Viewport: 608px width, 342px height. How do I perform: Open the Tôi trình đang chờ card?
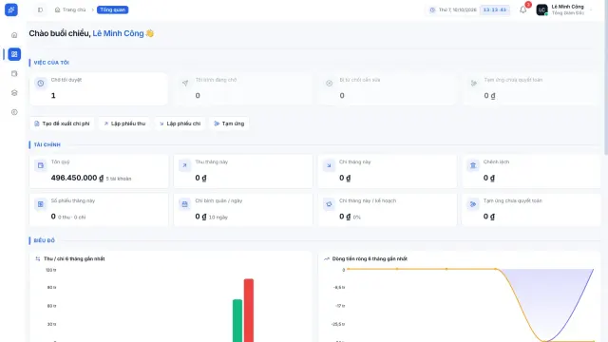(x=243, y=88)
